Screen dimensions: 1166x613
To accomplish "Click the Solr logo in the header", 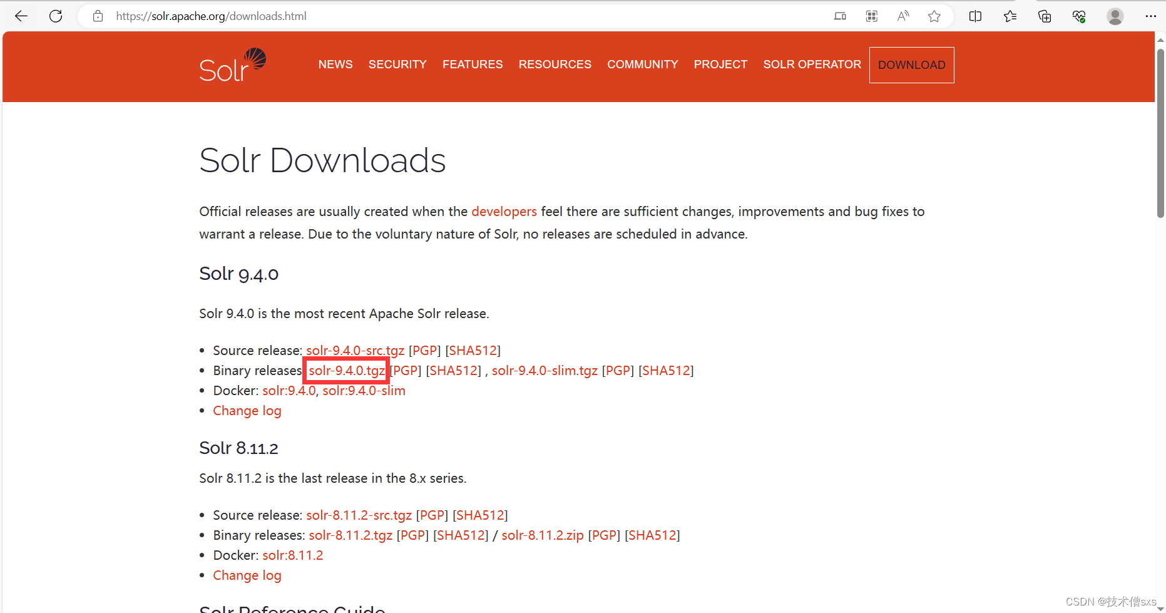I will (x=233, y=65).
